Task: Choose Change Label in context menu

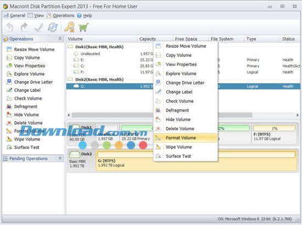Action: point(186,92)
